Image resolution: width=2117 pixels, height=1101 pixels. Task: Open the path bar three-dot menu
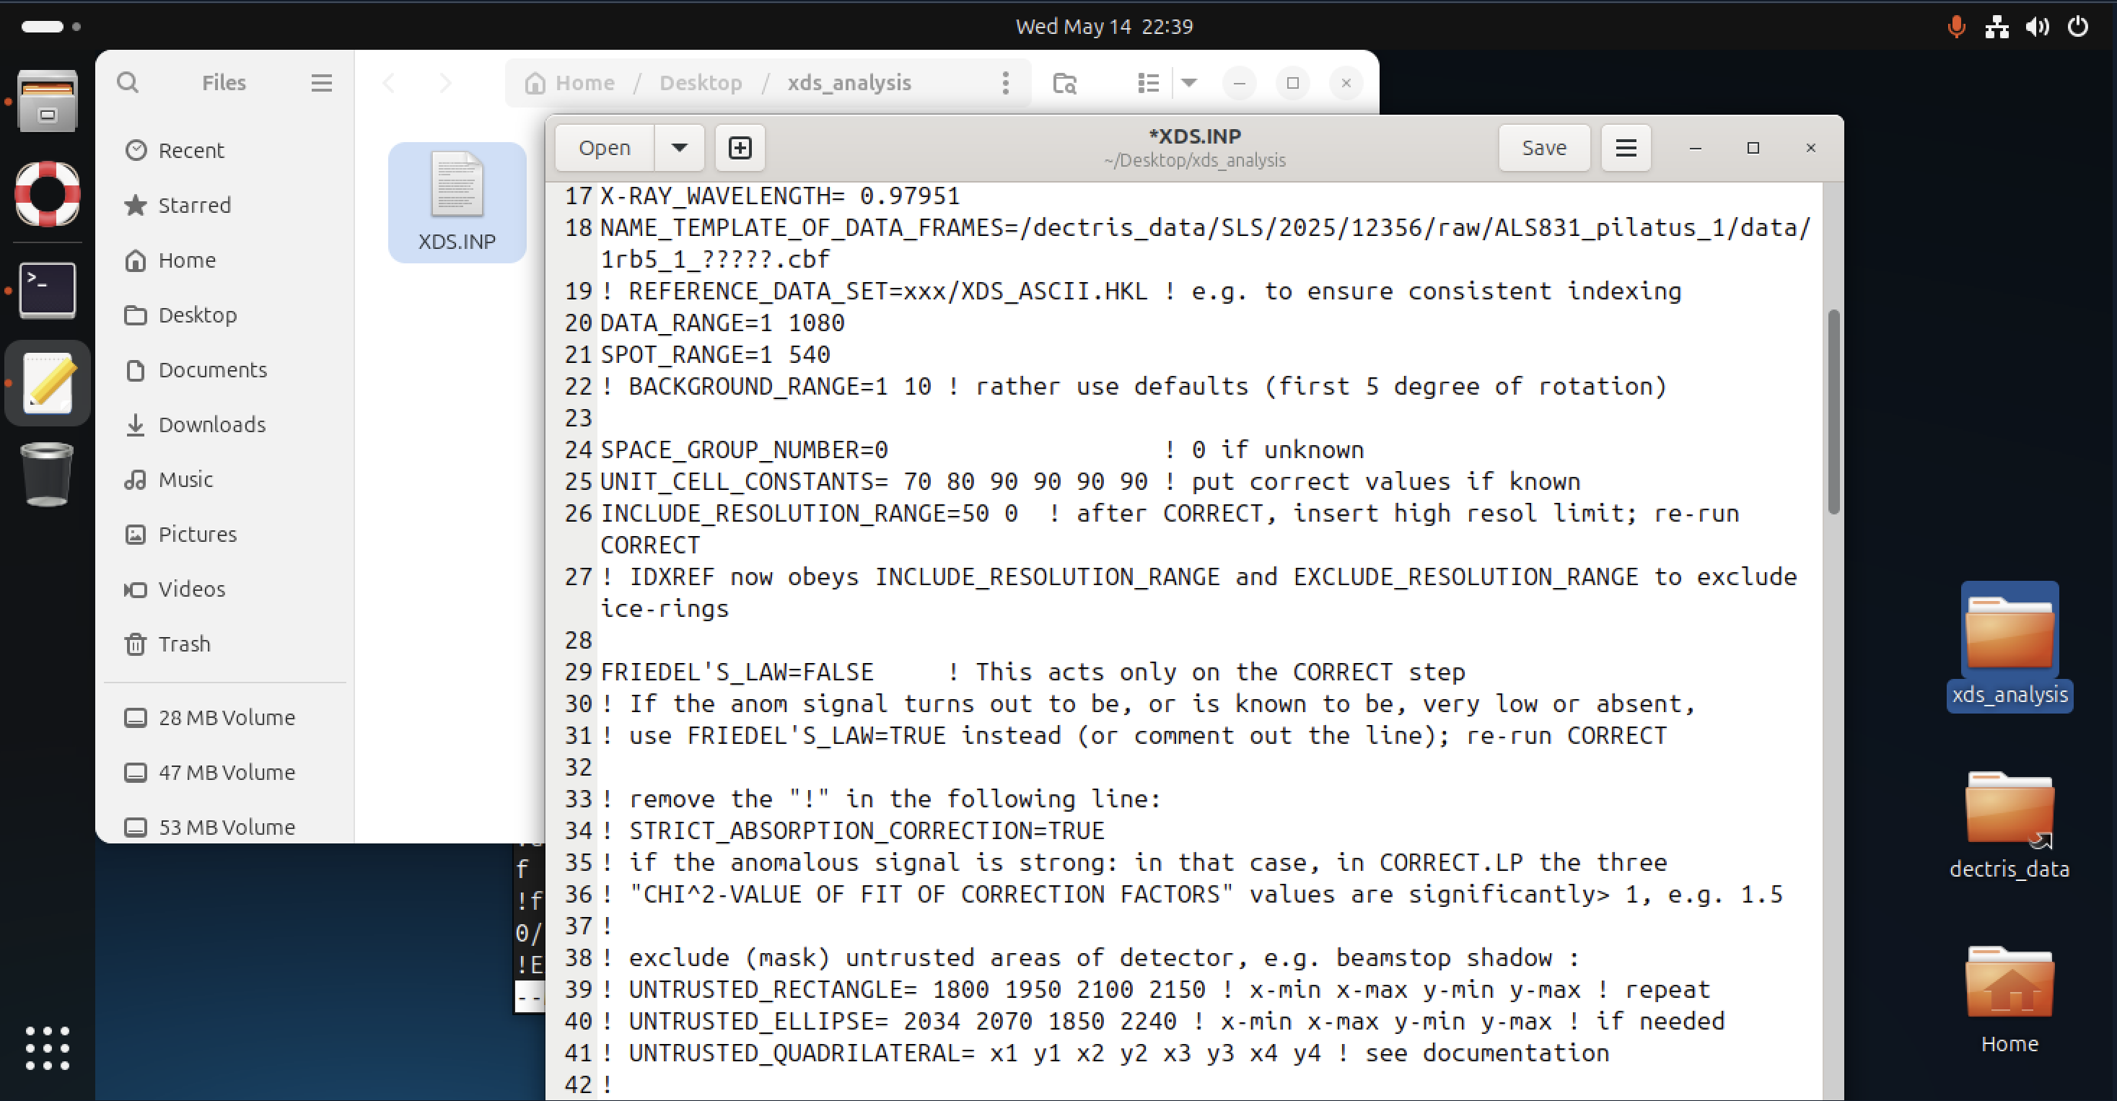coord(1005,82)
